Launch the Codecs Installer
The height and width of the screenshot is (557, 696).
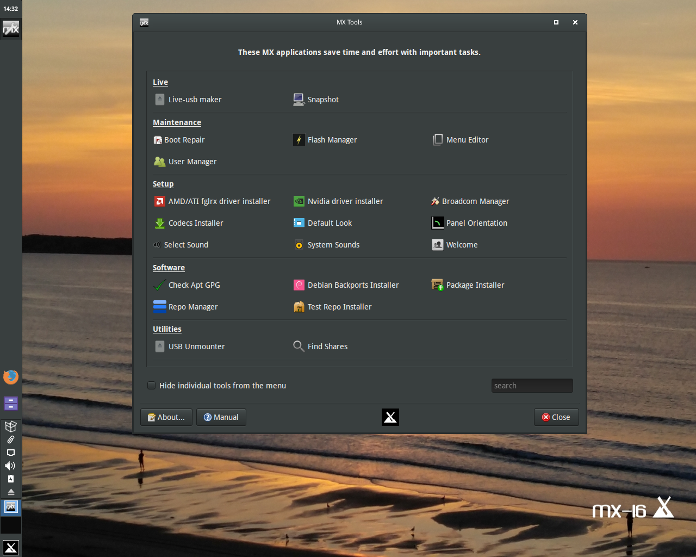click(189, 223)
